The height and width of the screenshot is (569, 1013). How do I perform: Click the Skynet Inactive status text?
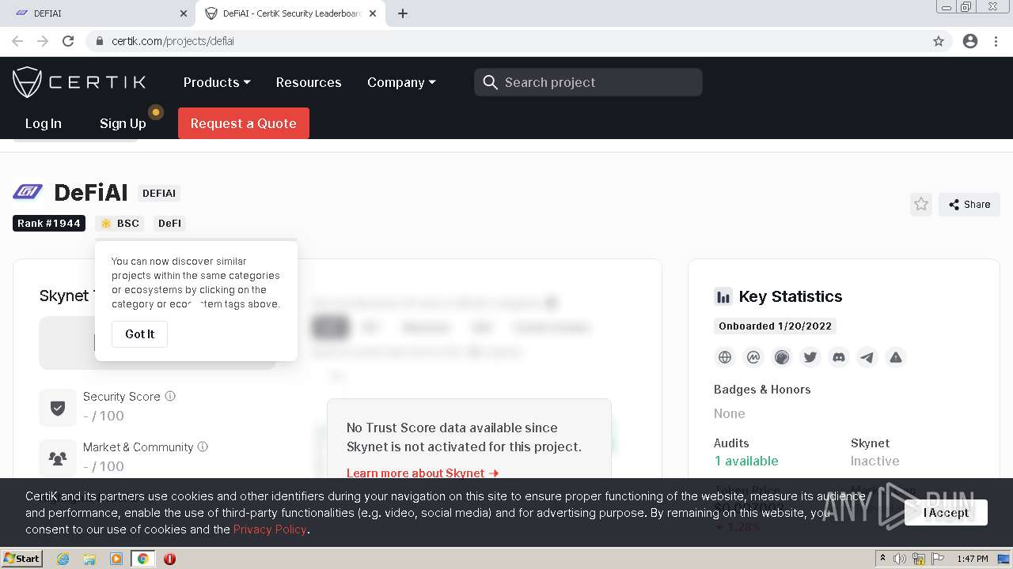pos(875,461)
